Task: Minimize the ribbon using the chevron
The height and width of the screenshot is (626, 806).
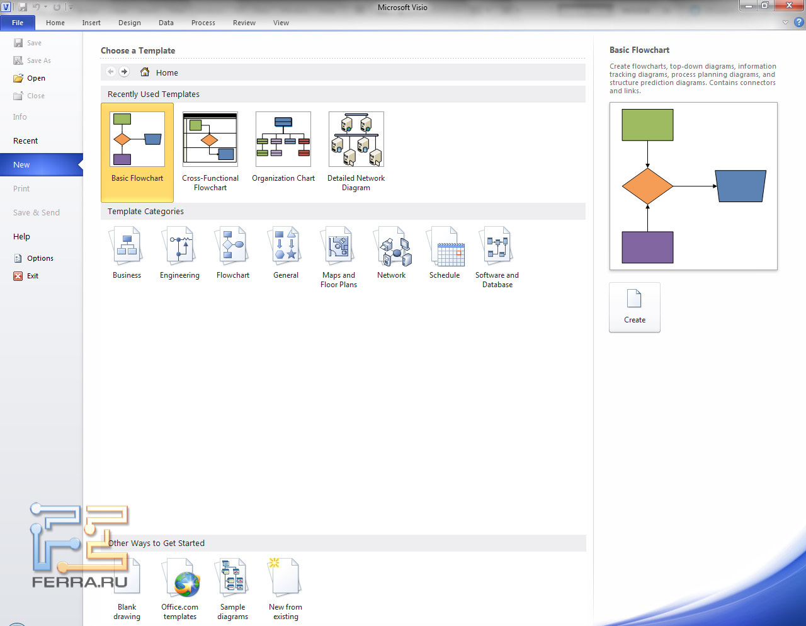Action: pos(785,23)
